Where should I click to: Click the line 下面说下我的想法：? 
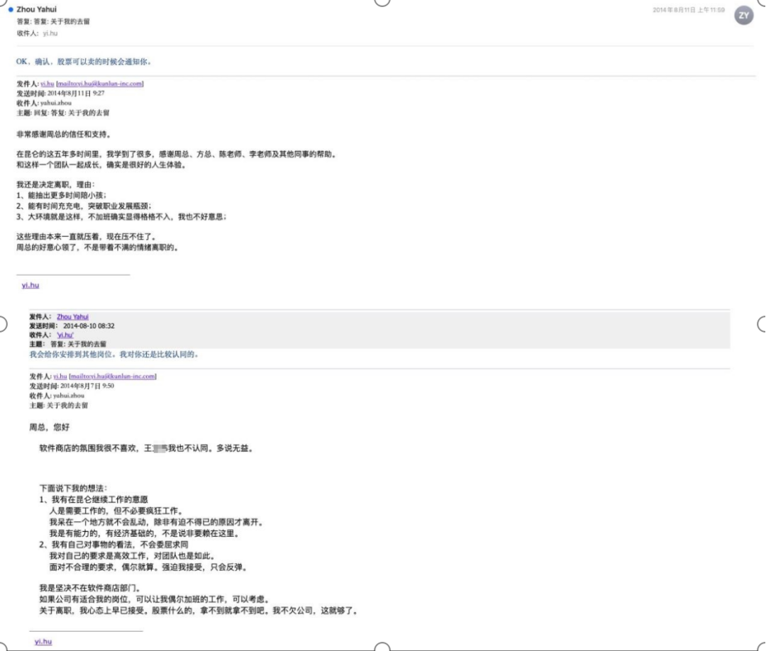(x=73, y=488)
